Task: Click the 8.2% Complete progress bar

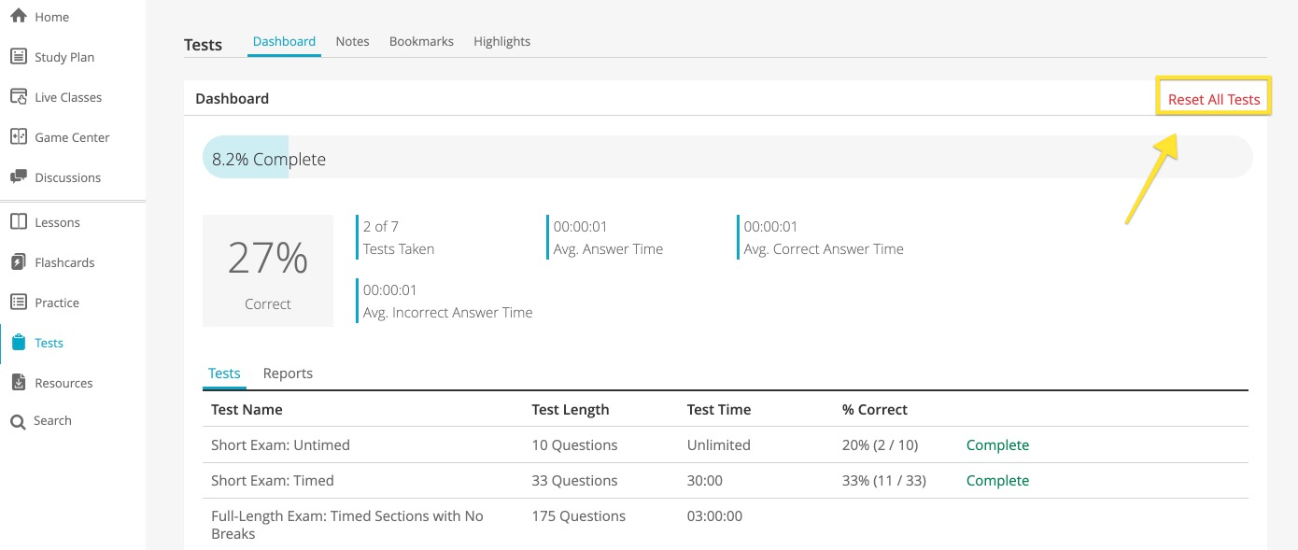Action: click(x=727, y=158)
